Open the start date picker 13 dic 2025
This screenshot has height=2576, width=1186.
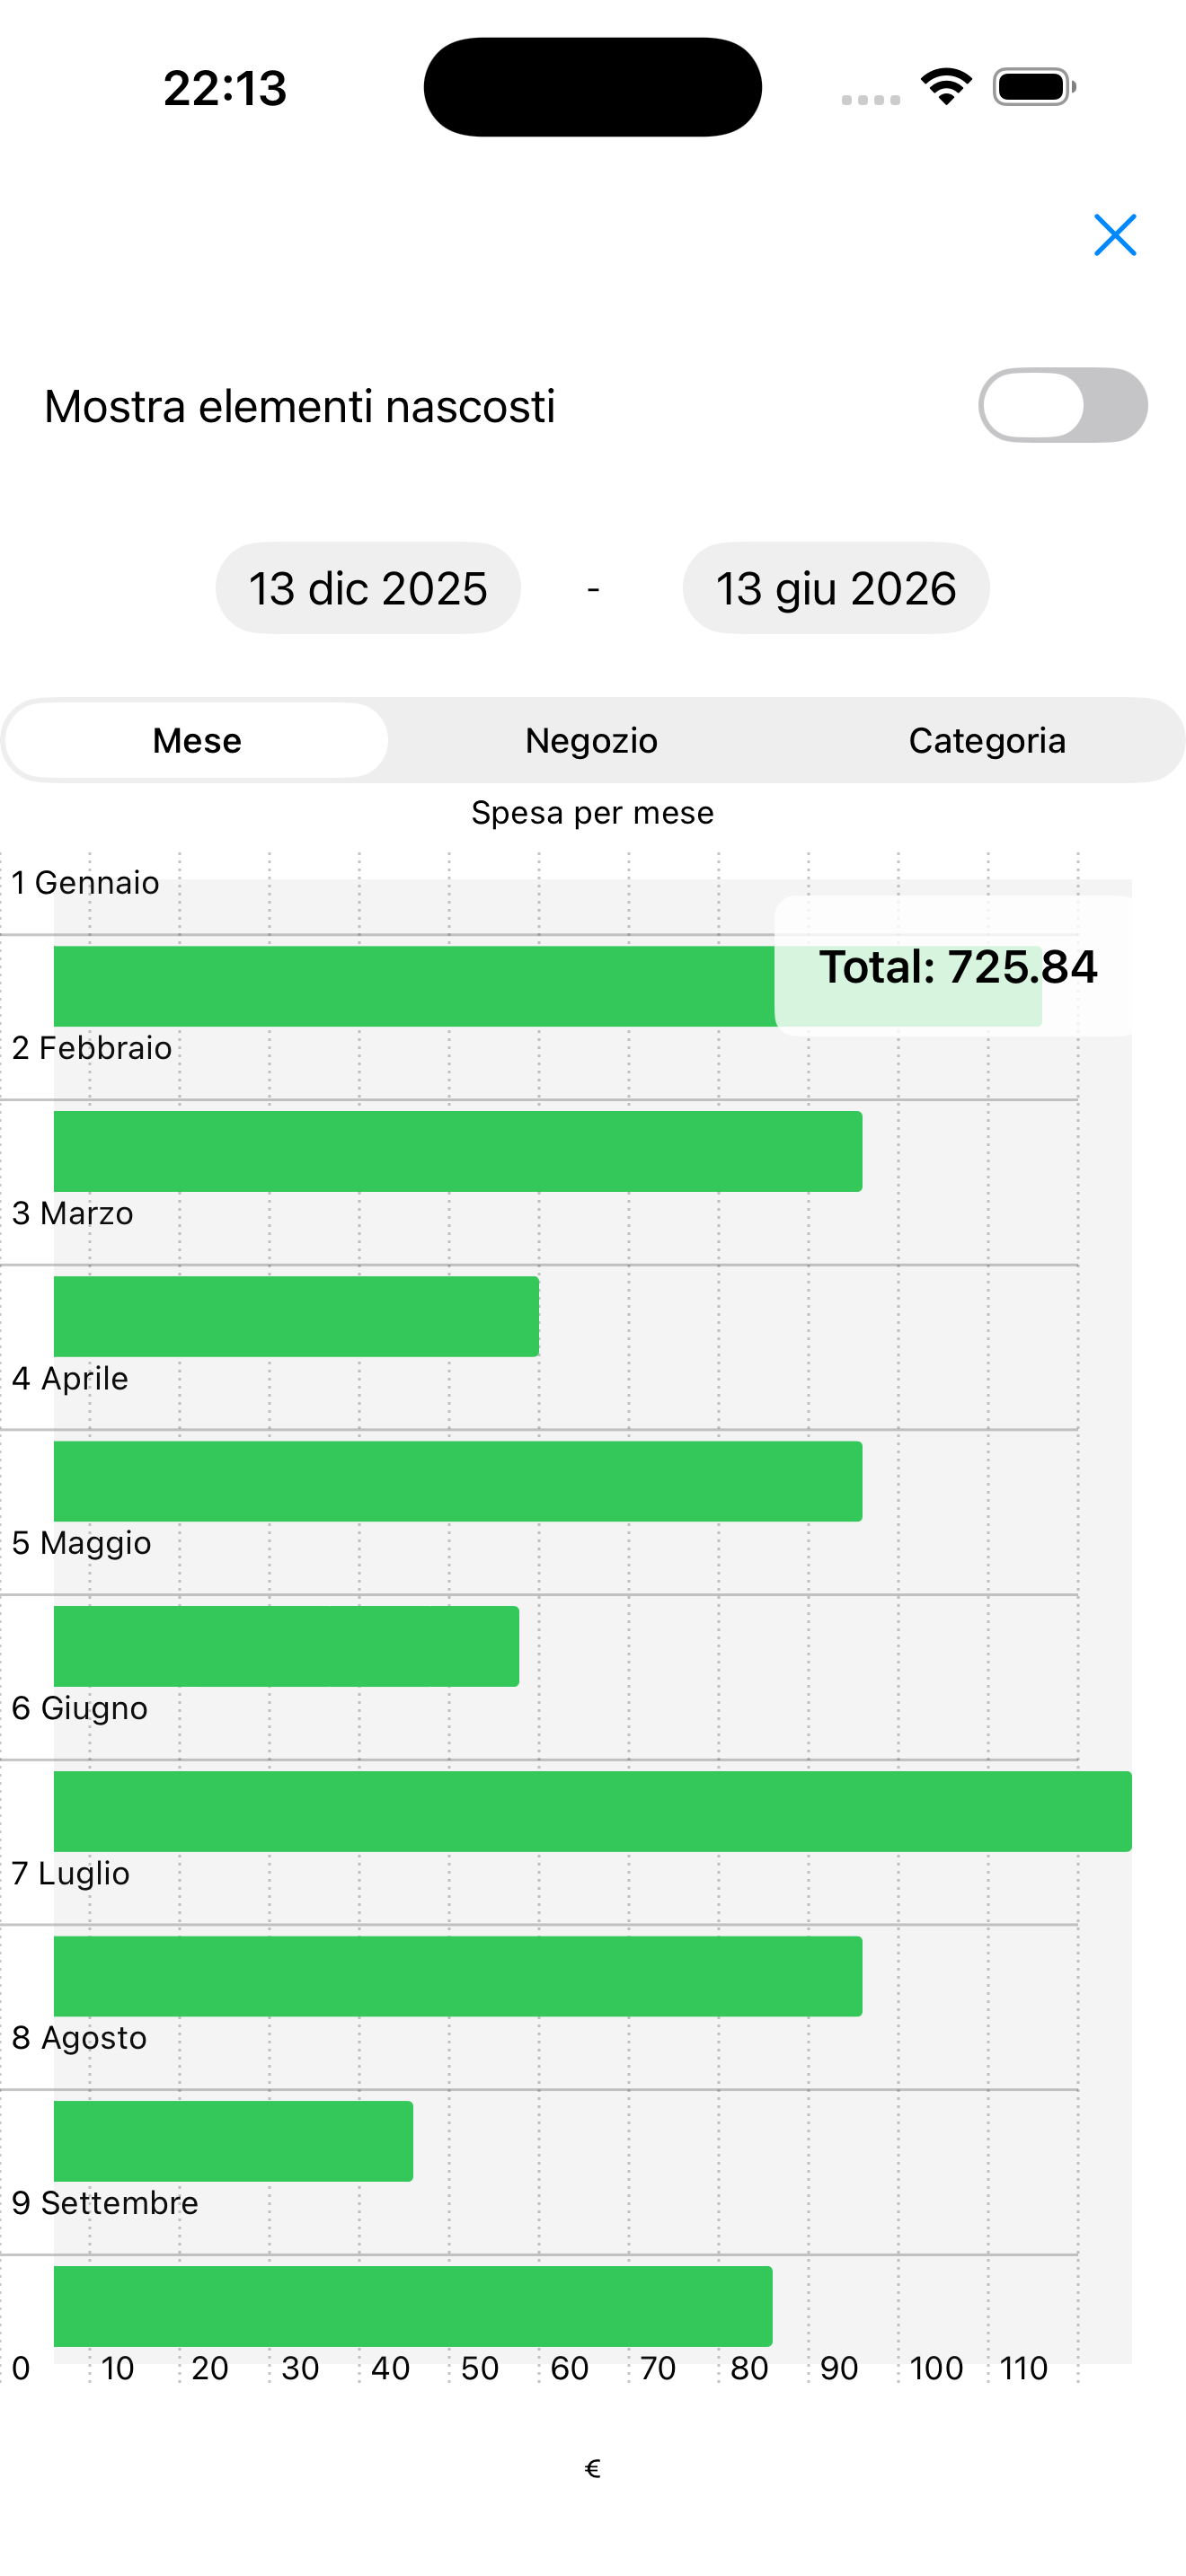click(x=368, y=588)
